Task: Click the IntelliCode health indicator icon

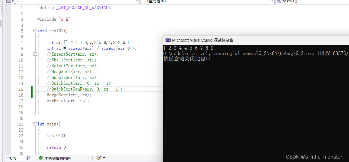Action: pyautogui.click(x=28, y=158)
